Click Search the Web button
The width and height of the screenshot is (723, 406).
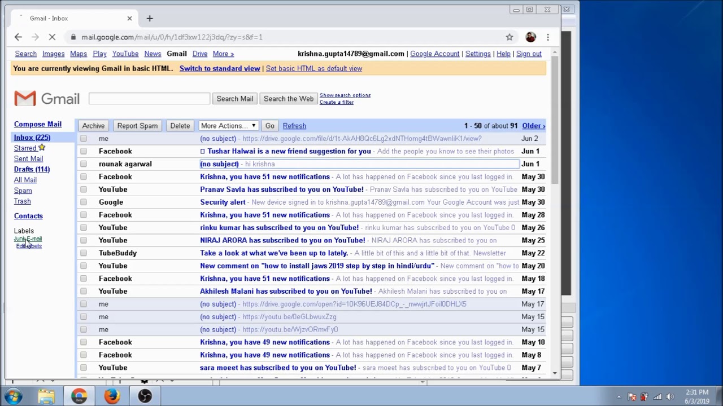[x=289, y=99]
